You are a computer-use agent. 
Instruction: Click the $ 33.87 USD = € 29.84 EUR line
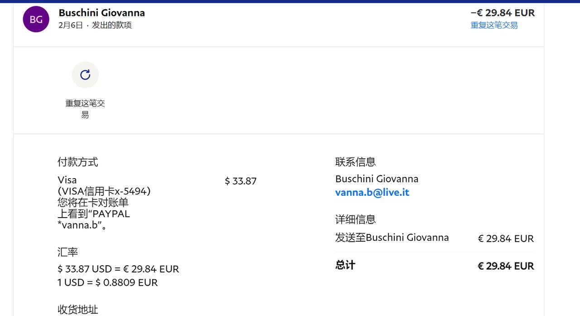tap(118, 269)
